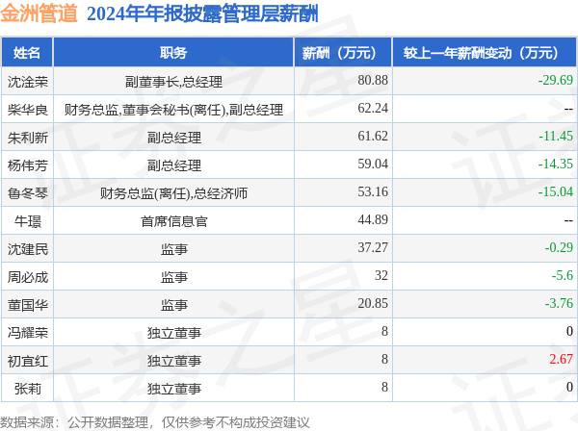Select the name cell 冯耀荣
Viewport: 578px width, 431px height.
tap(28, 333)
